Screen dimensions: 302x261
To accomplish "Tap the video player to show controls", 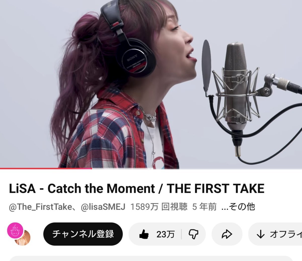I will pyautogui.click(x=151, y=84).
